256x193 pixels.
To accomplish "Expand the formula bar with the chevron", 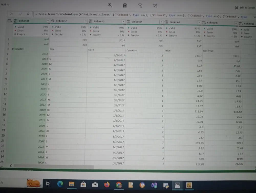I will click(x=254, y=17).
